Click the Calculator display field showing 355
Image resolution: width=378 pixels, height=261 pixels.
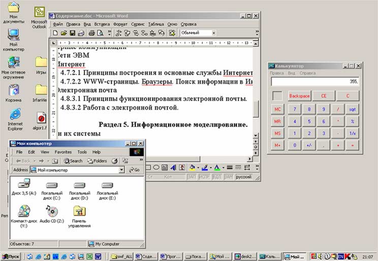coord(315,82)
